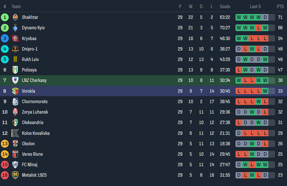Click the Dynamo Kyiv club crest icon
This screenshot has width=287, height=186.
click(x=15, y=28)
